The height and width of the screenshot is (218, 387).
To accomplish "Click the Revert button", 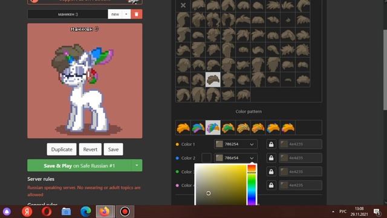I will (90, 150).
